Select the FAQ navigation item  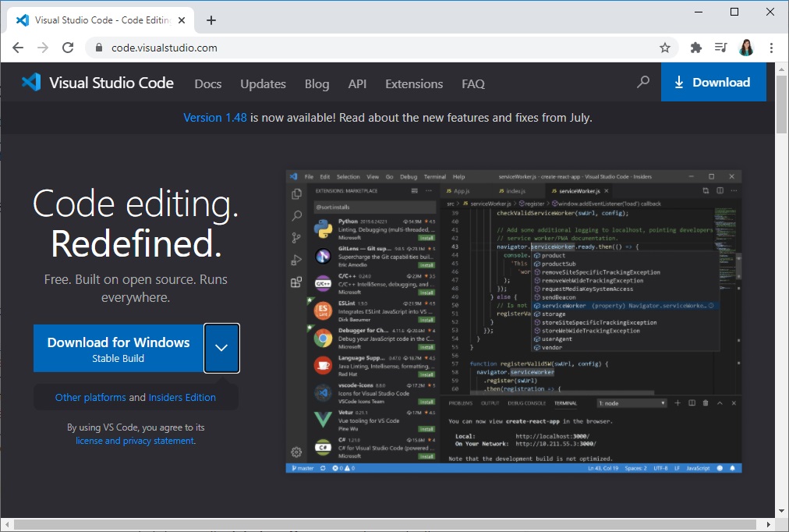[472, 83]
